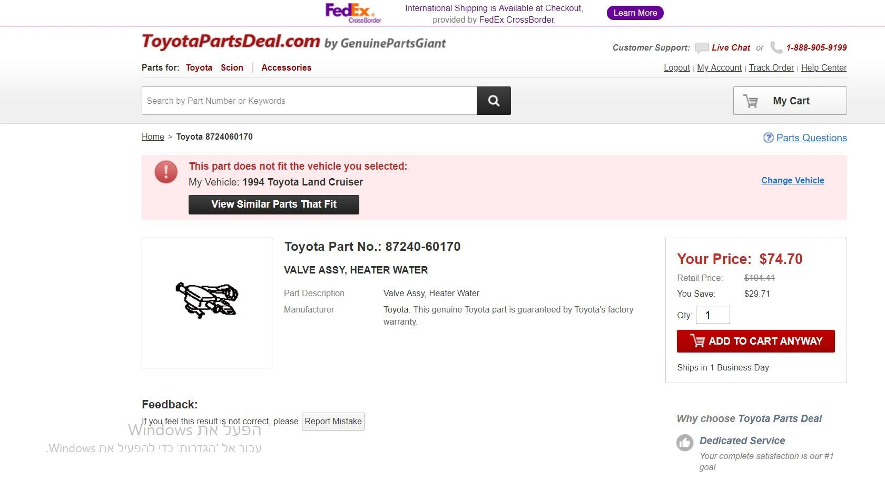The width and height of the screenshot is (885, 479).
Task: Select the Toyota parts menu item
Action: [x=199, y=67]
